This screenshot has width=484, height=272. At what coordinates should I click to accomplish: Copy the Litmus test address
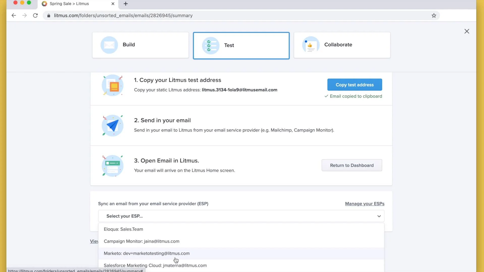click(355, 85)
